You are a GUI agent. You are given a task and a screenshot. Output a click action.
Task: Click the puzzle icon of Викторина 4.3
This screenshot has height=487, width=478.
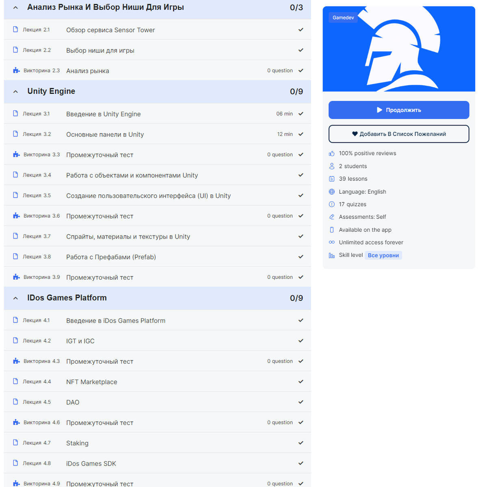[x=16, y=361]
